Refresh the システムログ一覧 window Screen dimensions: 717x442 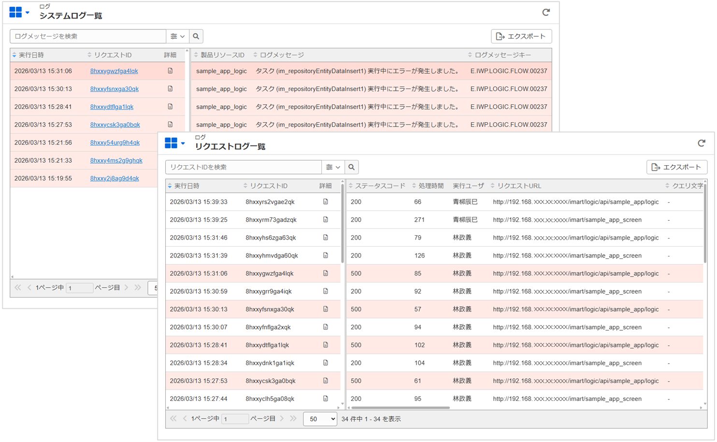[546, 13]
